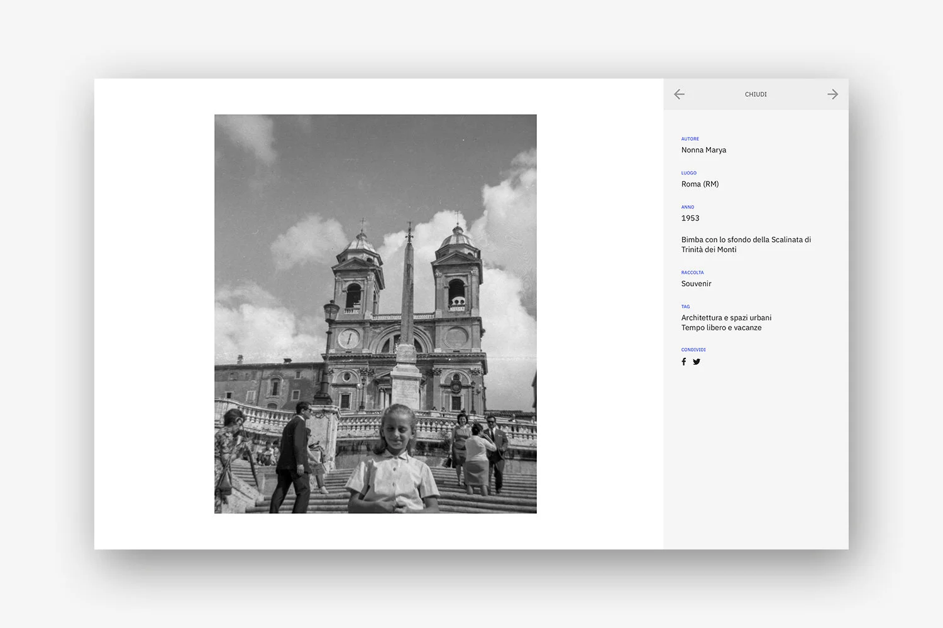Click the CHIUDI close button

756,94
